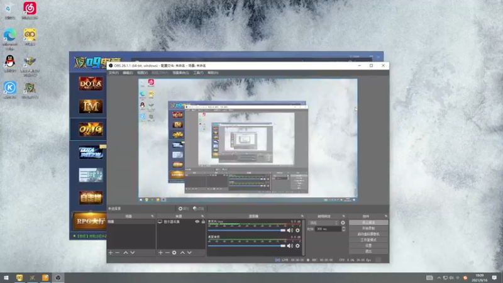Open the transition properties gear next to the transition dropdown
Screen dimensions: 503x283
[343, 223]
